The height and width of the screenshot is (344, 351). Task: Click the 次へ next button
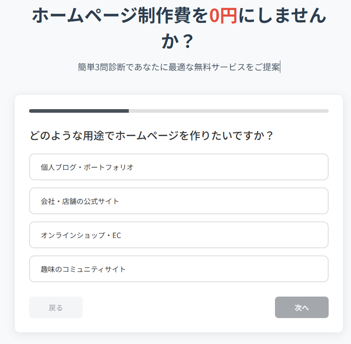tap(301, 307)
